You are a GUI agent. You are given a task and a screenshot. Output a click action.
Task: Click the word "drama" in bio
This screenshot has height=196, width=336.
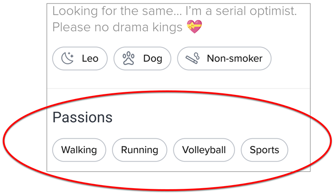(x=131, y=27)
